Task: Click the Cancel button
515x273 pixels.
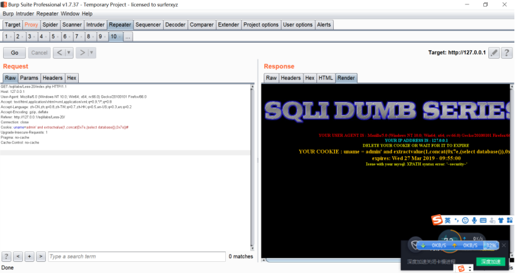Action: coord(40,53)
